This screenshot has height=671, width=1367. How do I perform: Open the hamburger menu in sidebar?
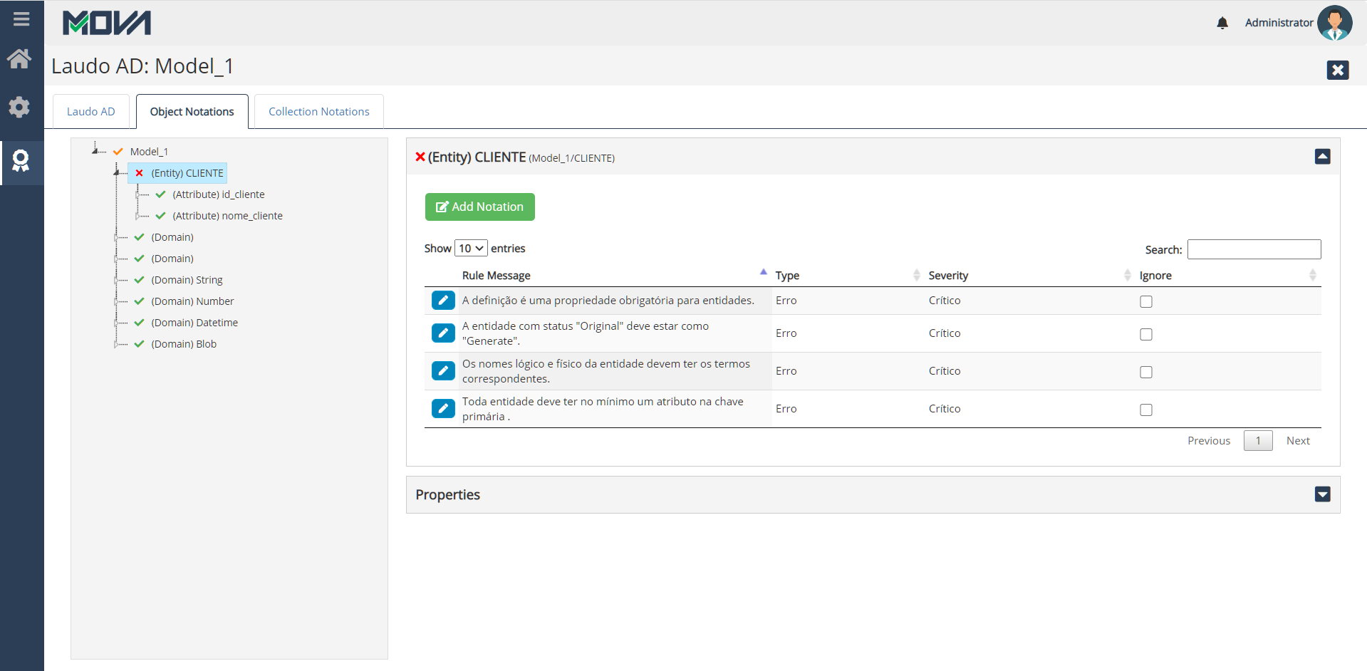[21, 19]
